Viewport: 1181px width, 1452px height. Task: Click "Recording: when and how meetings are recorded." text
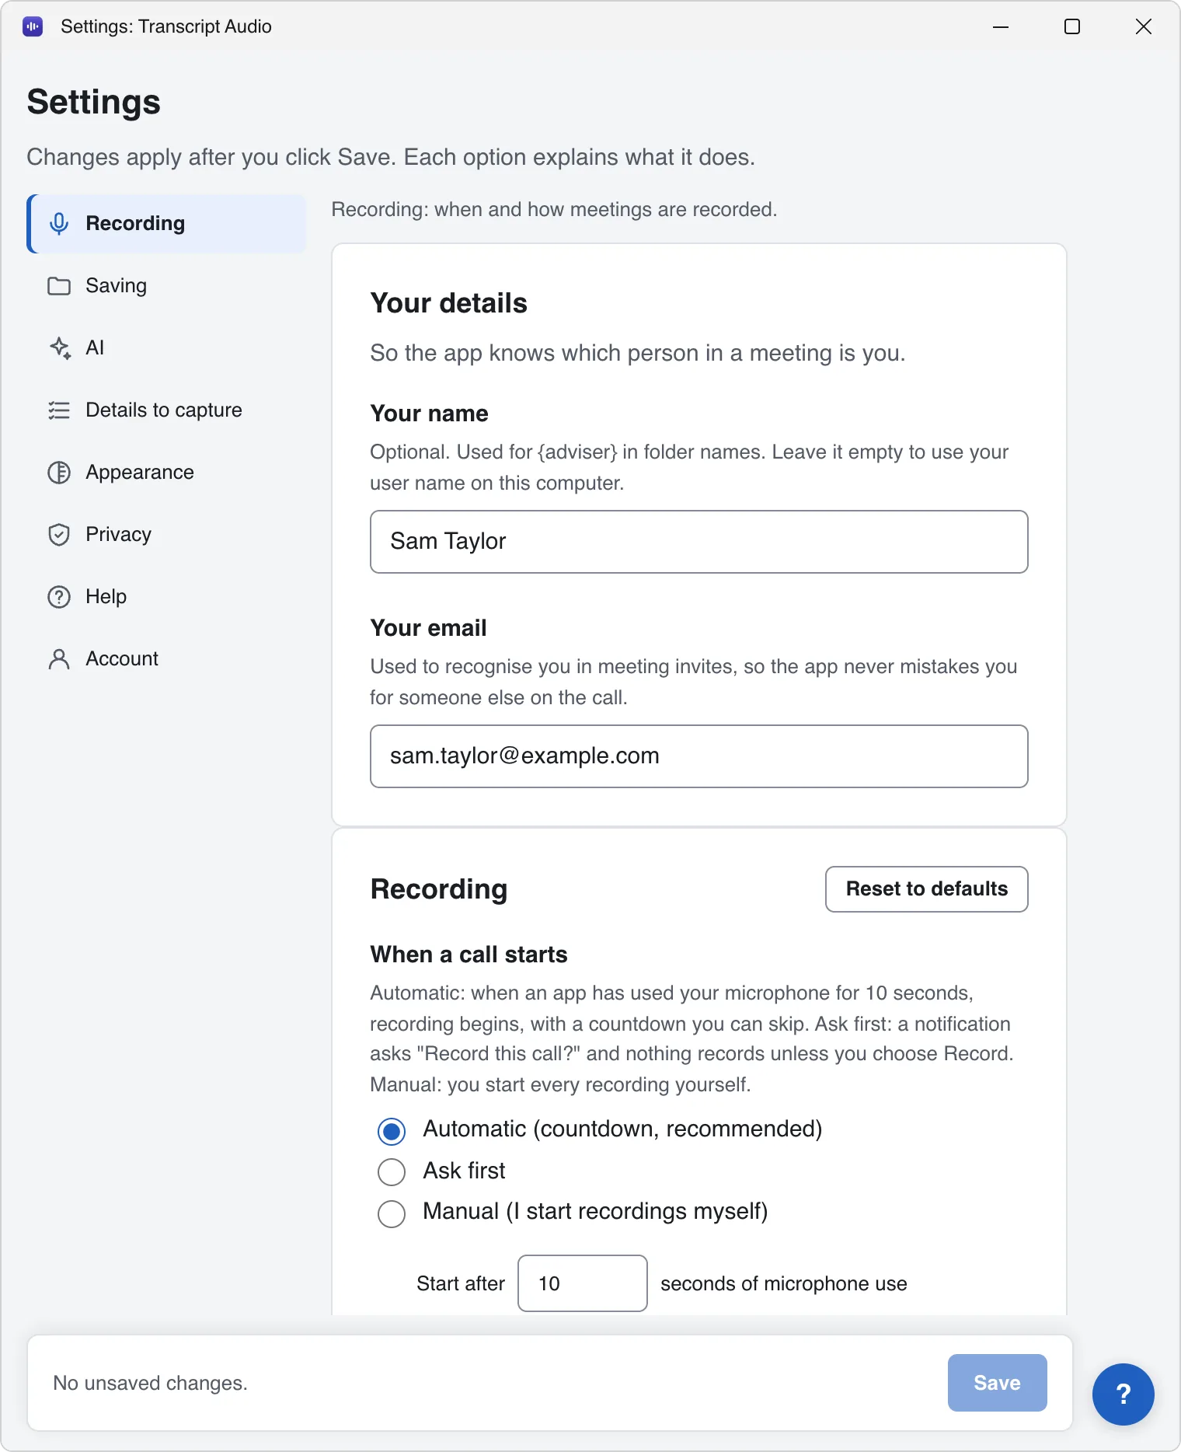click(x=555, y=210)
